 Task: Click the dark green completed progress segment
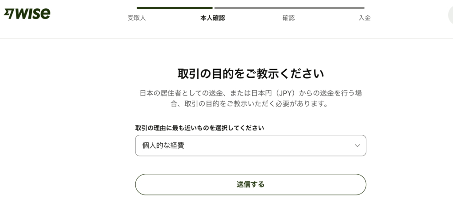[x=175, y=8]
